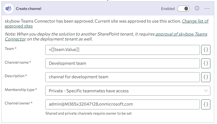Toggle the Enabled switch off
The width and height of the screenshot is (217, 124).
coord(184,9)
